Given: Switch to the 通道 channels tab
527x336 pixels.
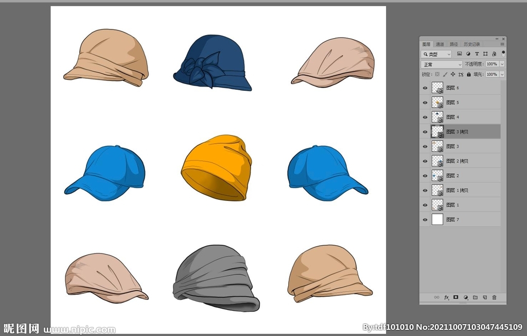Looking at the screenshot, I should (440, 44).
